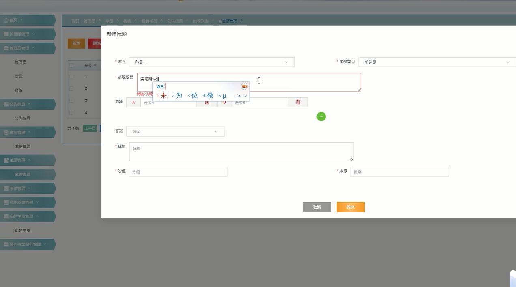
Task: Close the 试卷列表 tab with its X
Action: (213, 20)
